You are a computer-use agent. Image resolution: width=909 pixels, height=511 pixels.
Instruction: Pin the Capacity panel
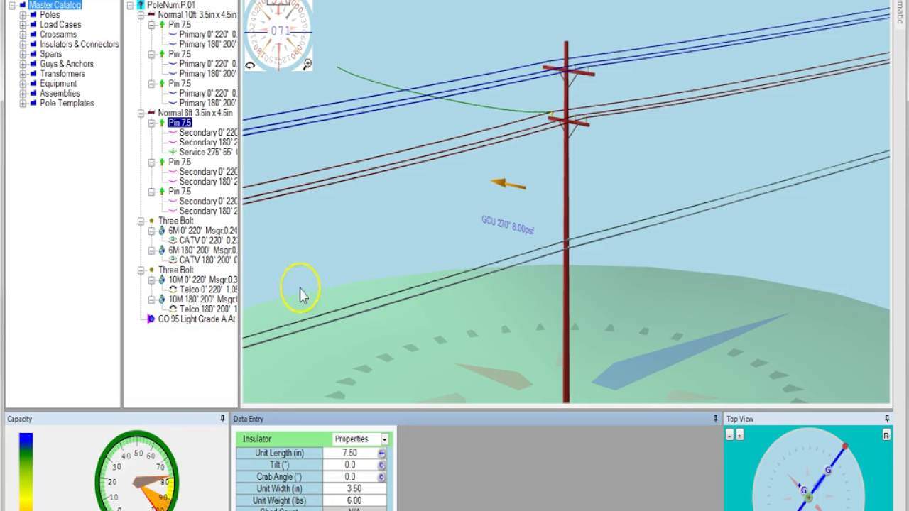coord(222,419)
